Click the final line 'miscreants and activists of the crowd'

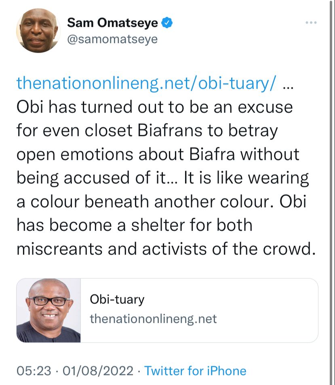click(166, 248)
